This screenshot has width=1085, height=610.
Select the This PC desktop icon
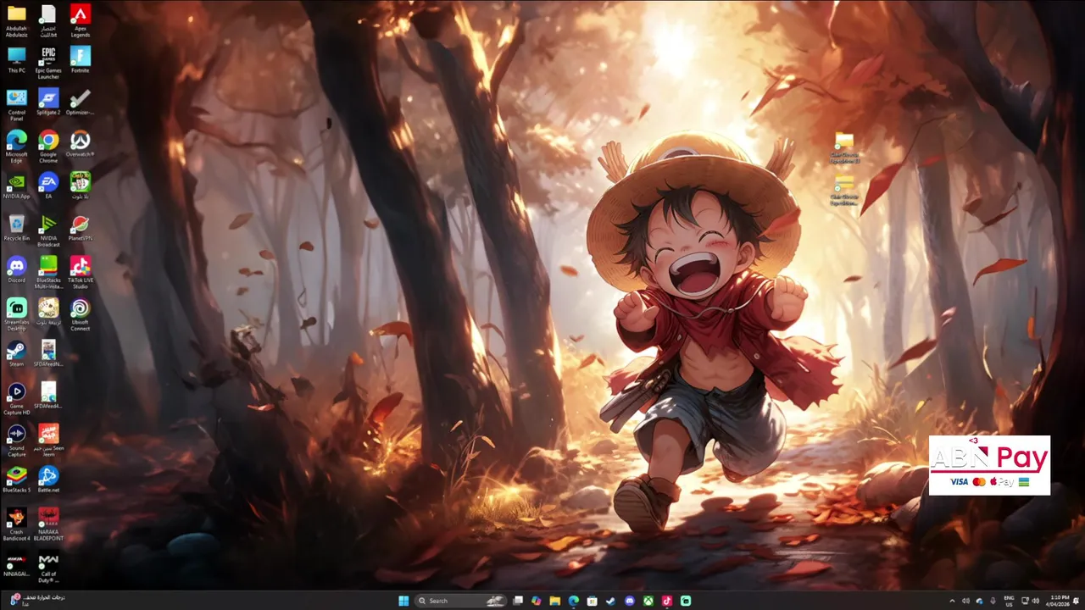[x=16, y=59]
